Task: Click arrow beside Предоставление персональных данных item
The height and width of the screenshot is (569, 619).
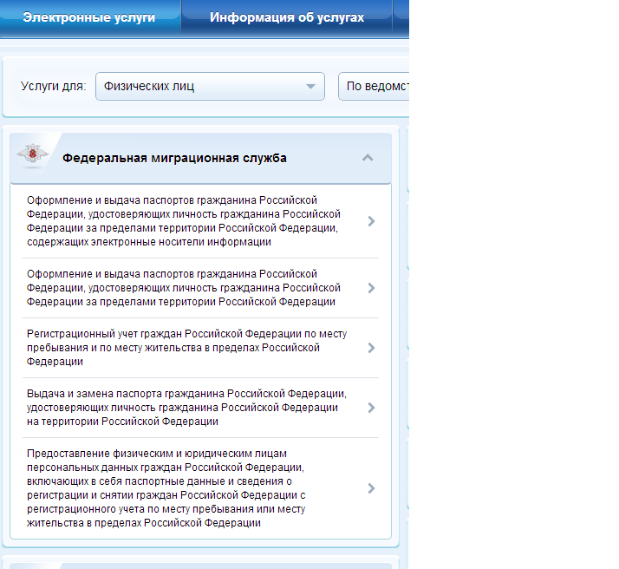Action: tap(371, 488)
